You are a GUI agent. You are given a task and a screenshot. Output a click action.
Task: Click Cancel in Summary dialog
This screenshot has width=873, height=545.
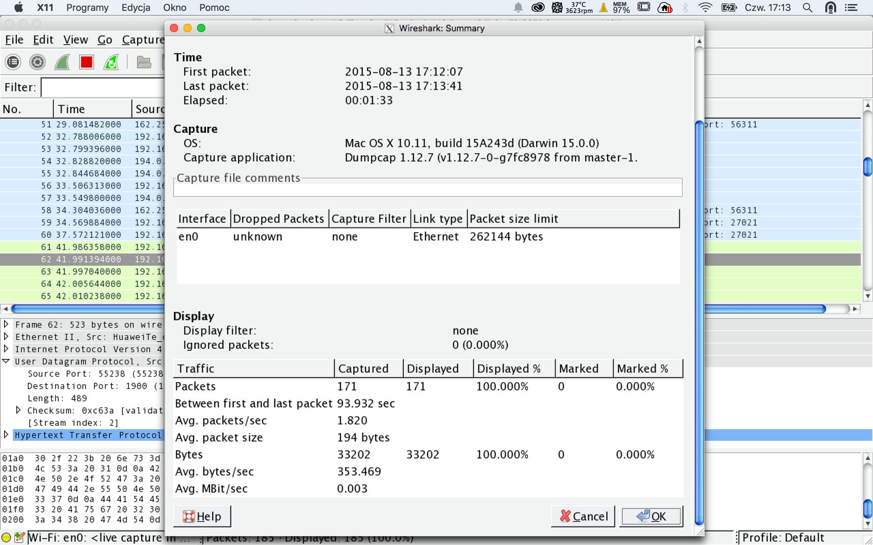tap(583, 516)
